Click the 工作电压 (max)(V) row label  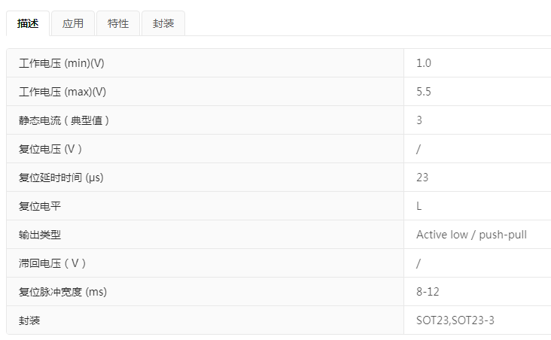[62, 92]
